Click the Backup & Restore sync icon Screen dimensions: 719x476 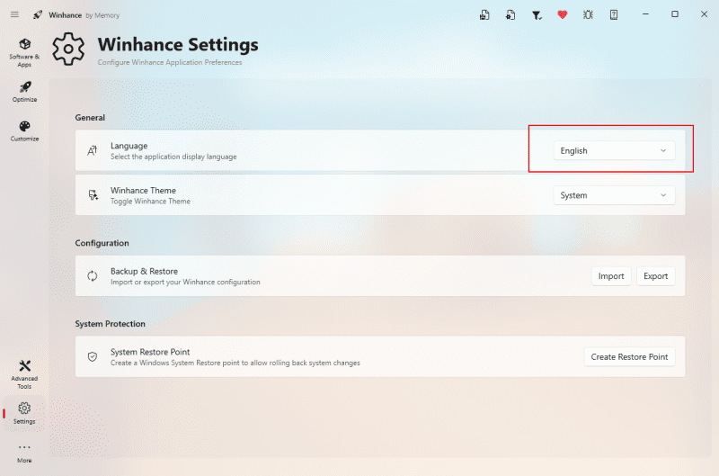click(93, 276)
